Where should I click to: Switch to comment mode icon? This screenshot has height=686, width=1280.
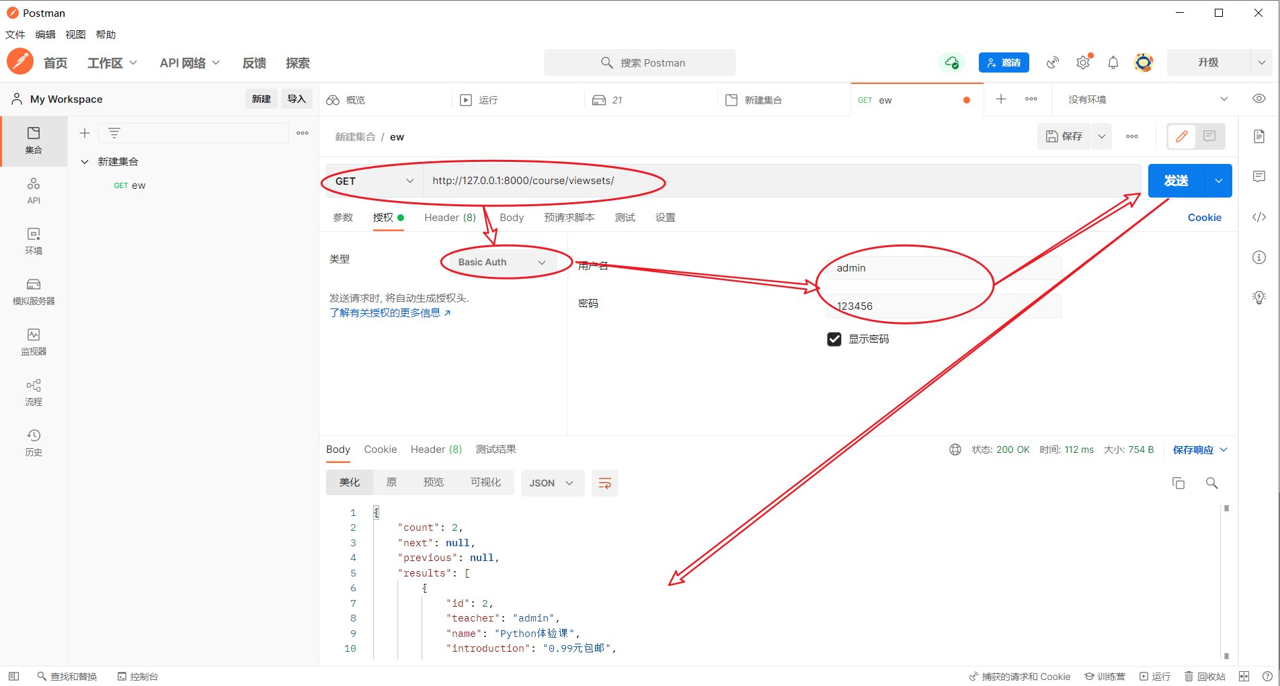coord(1209,136)
